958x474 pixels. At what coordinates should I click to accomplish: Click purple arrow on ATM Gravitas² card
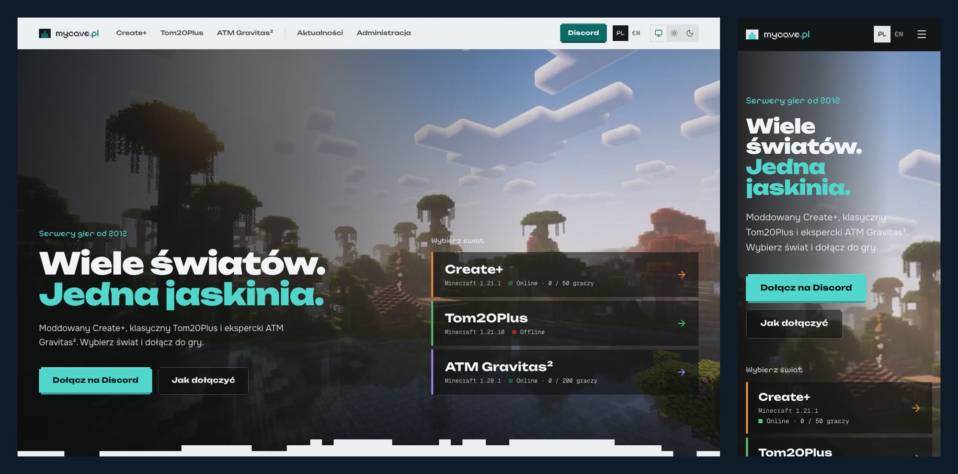tap(681, 372)
